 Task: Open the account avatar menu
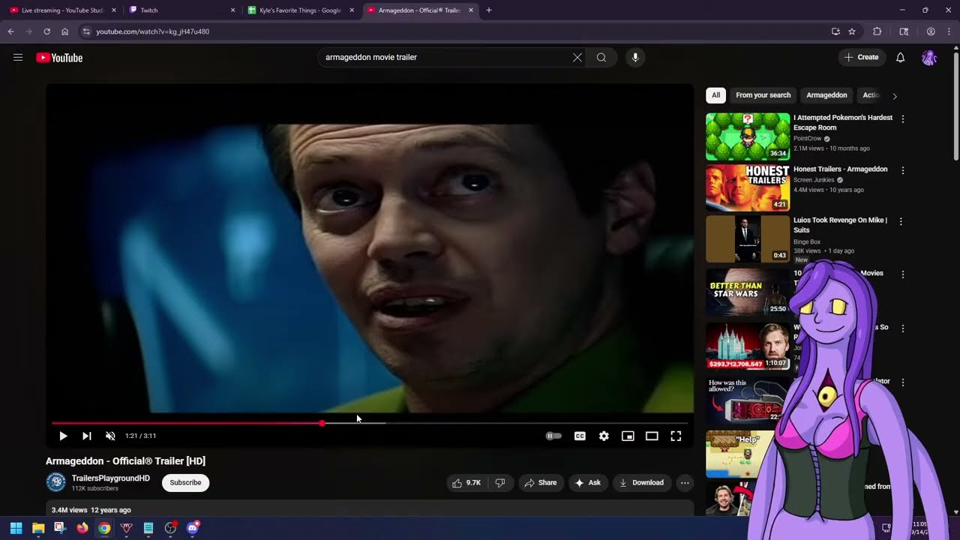pyautogui.click(x=929, y=58)
